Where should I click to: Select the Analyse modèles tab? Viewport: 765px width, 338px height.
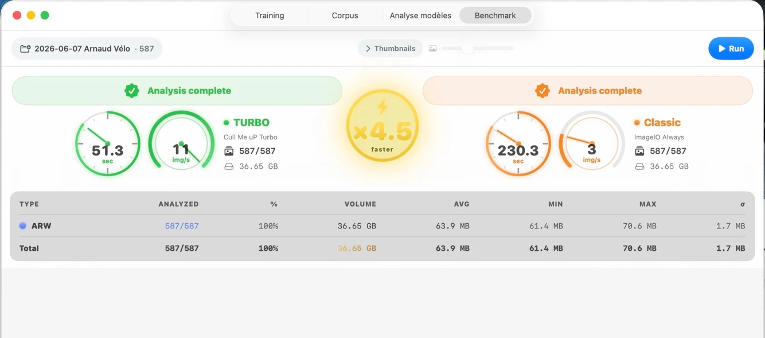420,15
